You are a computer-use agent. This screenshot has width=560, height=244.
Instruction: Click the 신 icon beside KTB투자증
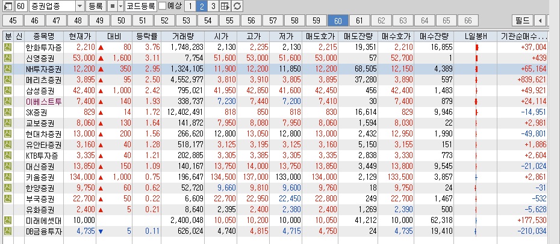pos(8,156)
